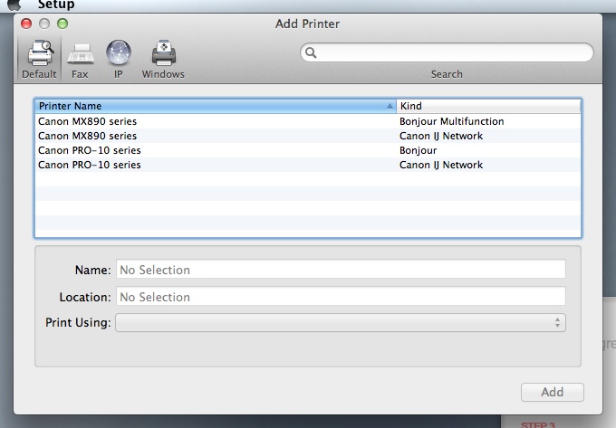Sort by Kind column header

(x=487, y=106)
